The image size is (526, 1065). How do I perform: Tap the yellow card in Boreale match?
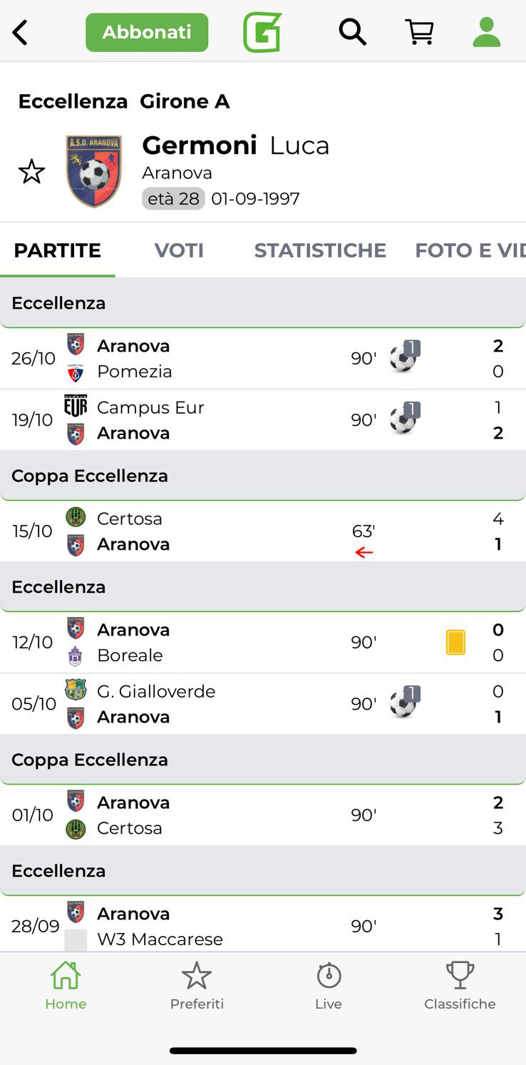point(455,643)
